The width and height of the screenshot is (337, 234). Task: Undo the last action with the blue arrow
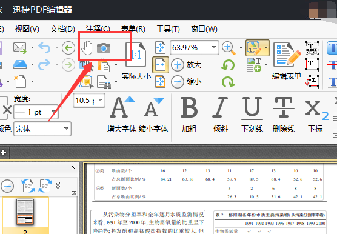(x=44, y=47)
